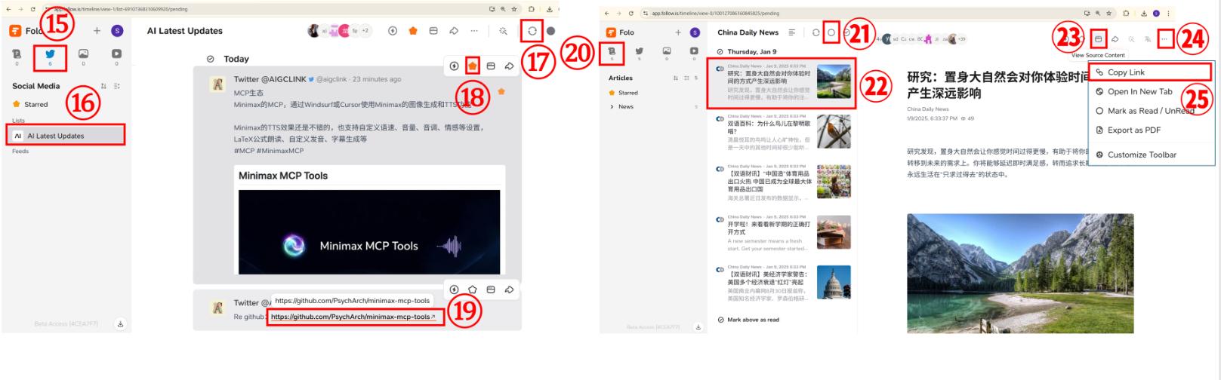The height and width of the screenshot is (380, 1221).
Task: Click download icon at bottom of left sidebar
Action: point(120,323)
